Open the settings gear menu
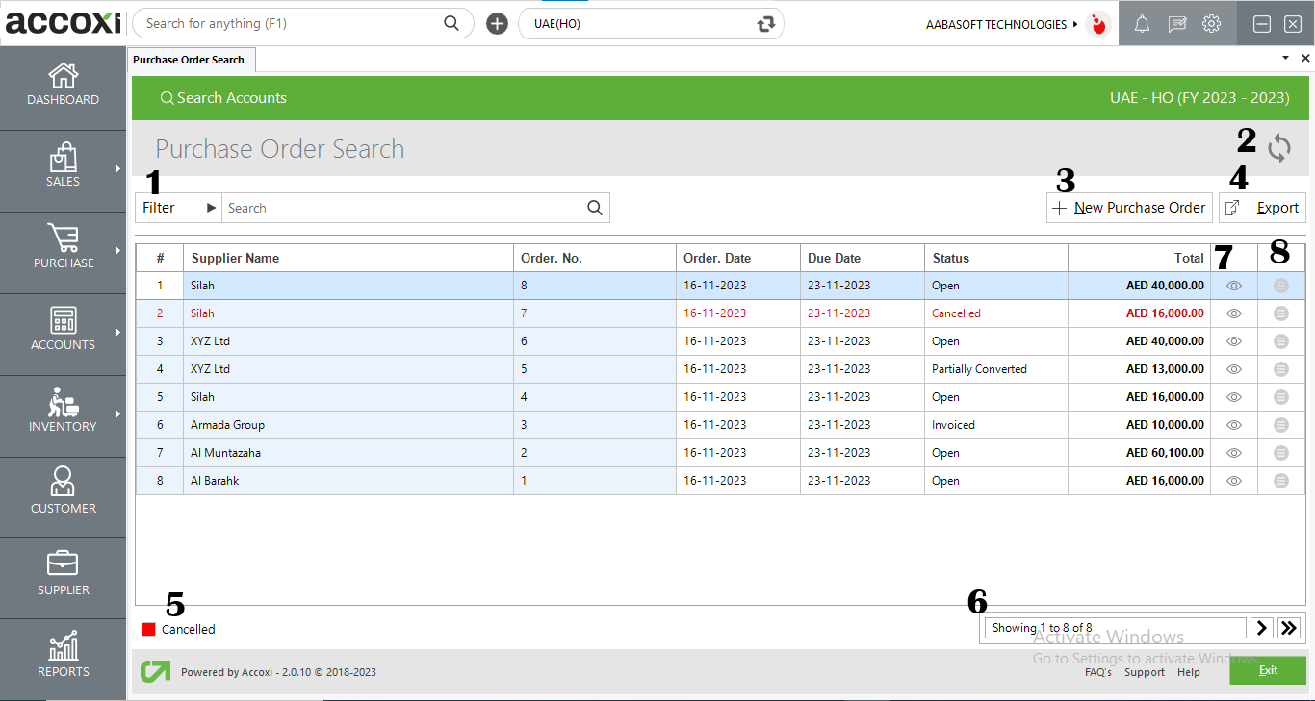The image size is (1315, 701). point(1211,24)
